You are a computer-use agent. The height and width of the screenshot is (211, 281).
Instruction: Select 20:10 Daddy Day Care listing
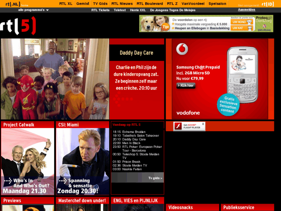[129, 139]
